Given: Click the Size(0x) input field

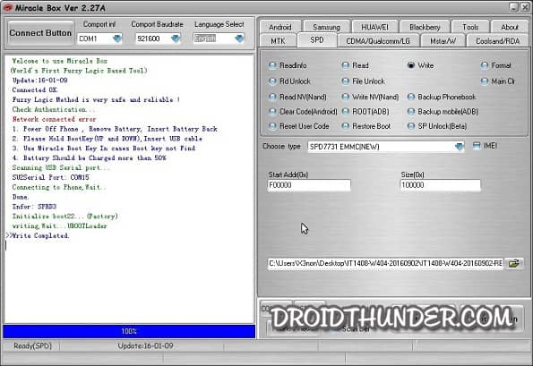Looking at the screenshot, I should (440, 185).
